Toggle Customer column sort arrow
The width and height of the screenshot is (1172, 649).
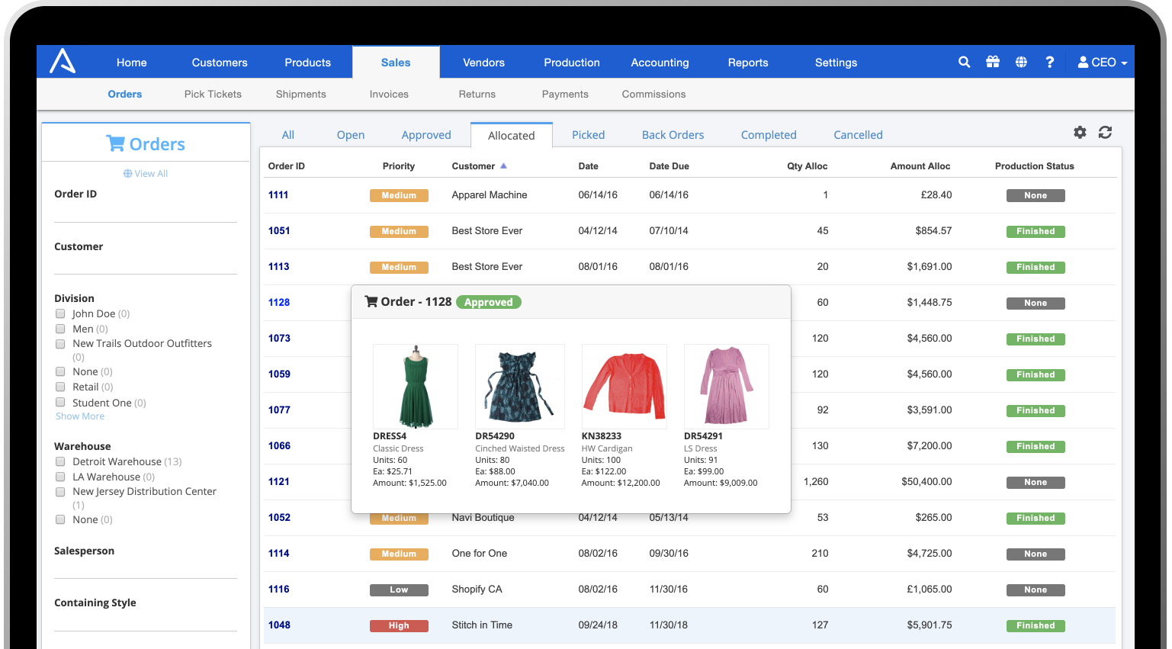503,165
